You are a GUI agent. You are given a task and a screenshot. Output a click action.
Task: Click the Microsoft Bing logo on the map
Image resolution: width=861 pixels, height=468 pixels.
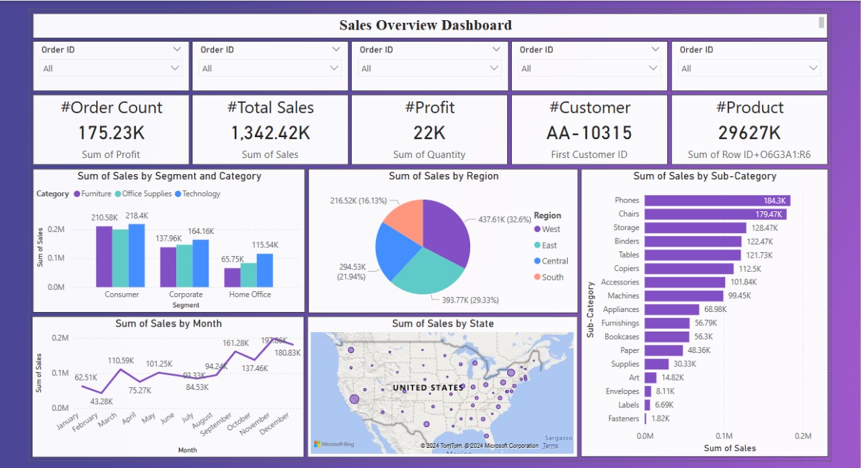point(334,444)
